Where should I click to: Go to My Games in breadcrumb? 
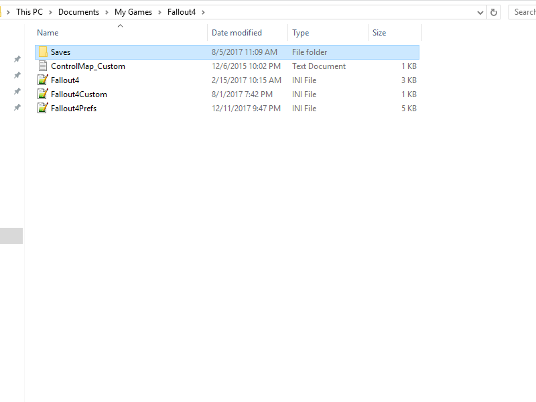[133, 12]
